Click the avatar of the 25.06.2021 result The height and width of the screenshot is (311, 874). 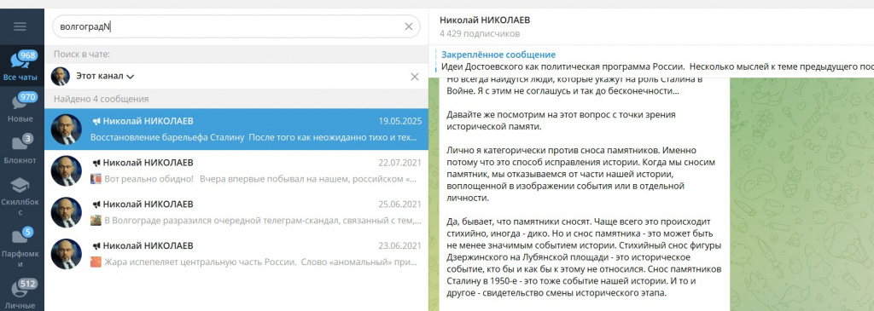67,212
